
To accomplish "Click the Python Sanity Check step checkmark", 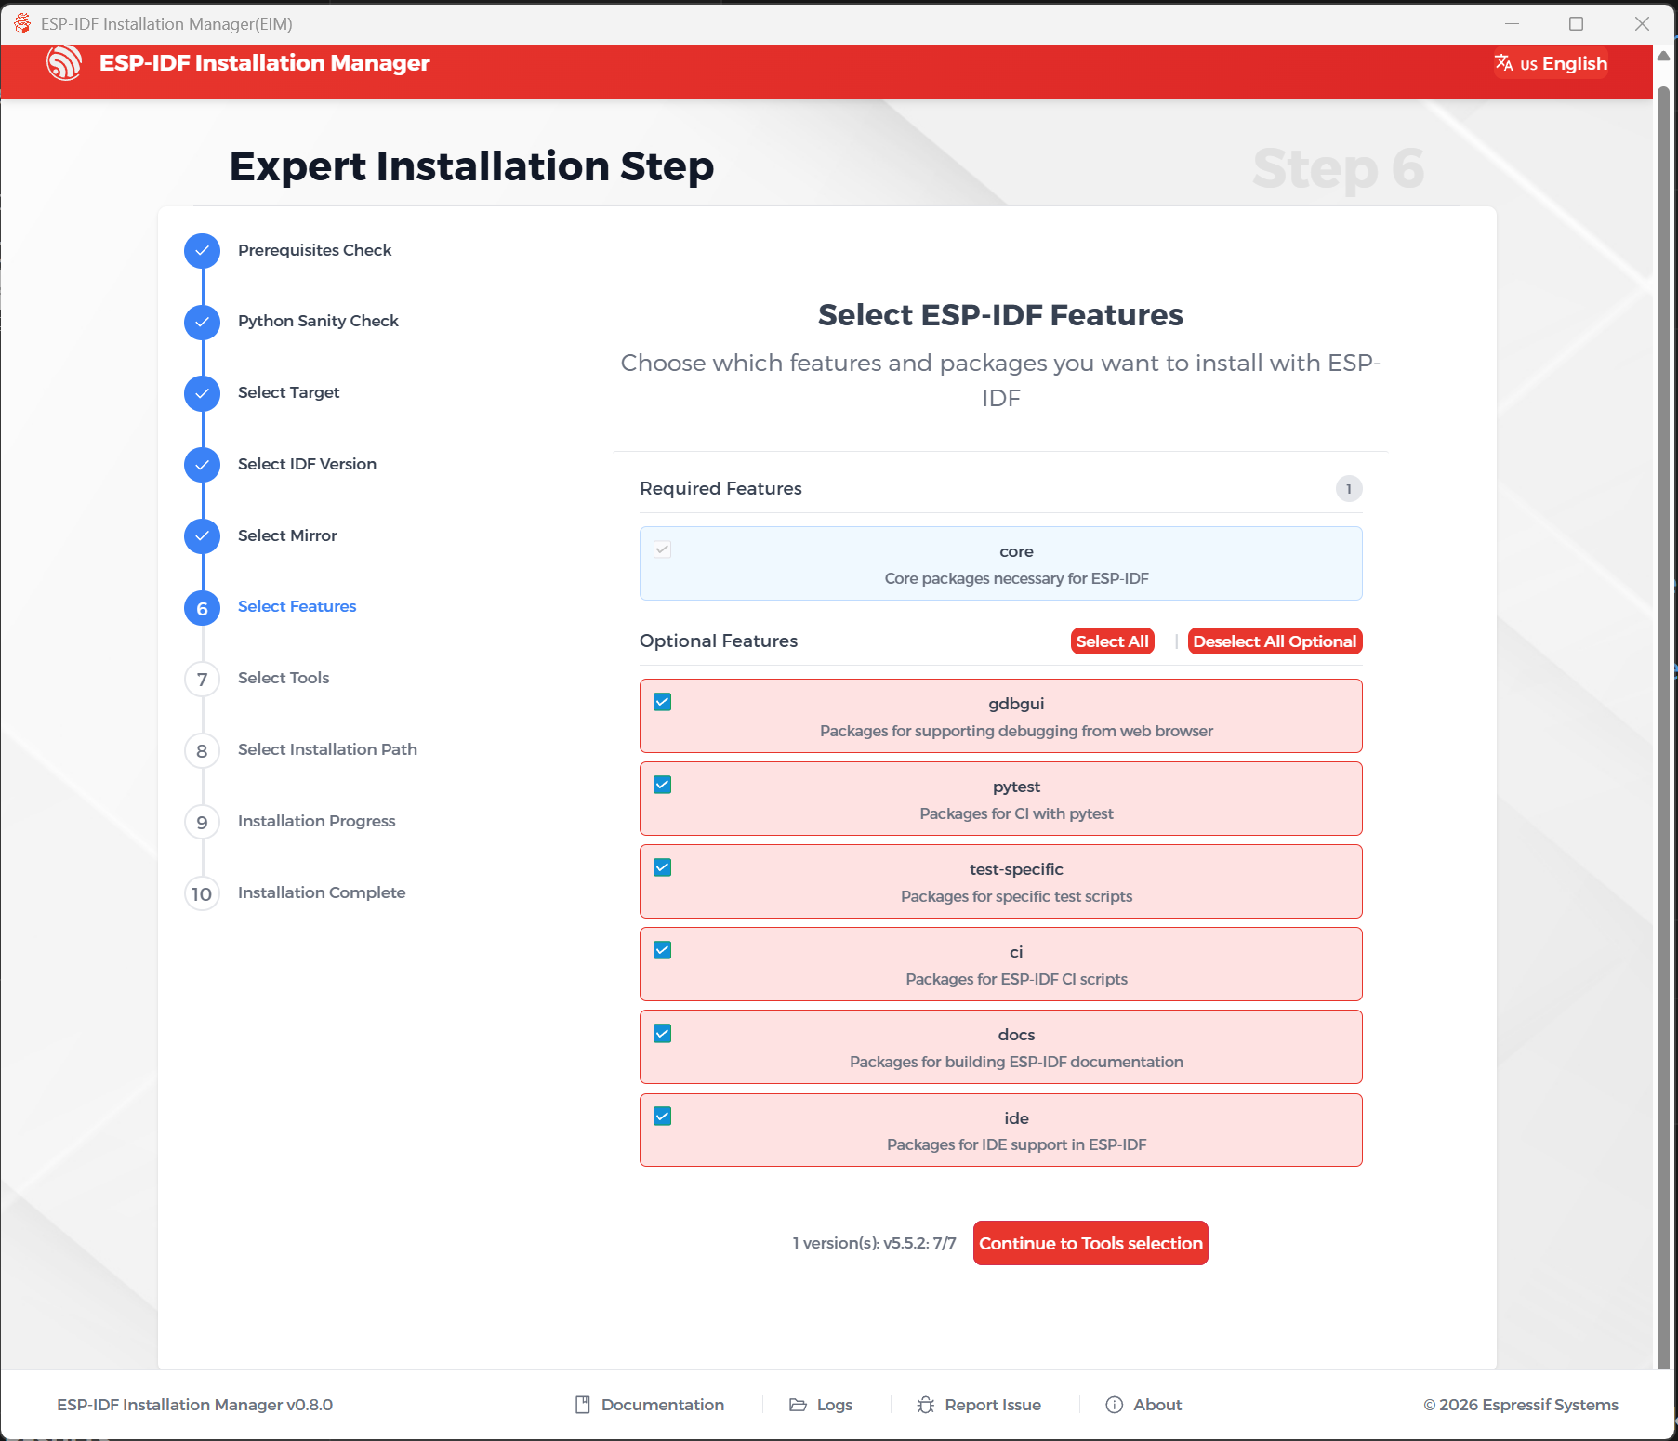I will point(202,323).
